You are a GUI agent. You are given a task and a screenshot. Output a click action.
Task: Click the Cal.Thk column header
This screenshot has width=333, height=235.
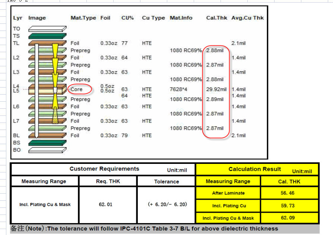tap(216, 18)
